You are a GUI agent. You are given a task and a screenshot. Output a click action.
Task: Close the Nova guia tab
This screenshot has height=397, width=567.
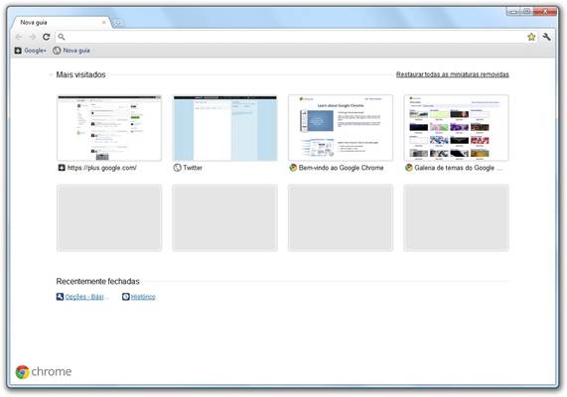[x=104, y=23]
